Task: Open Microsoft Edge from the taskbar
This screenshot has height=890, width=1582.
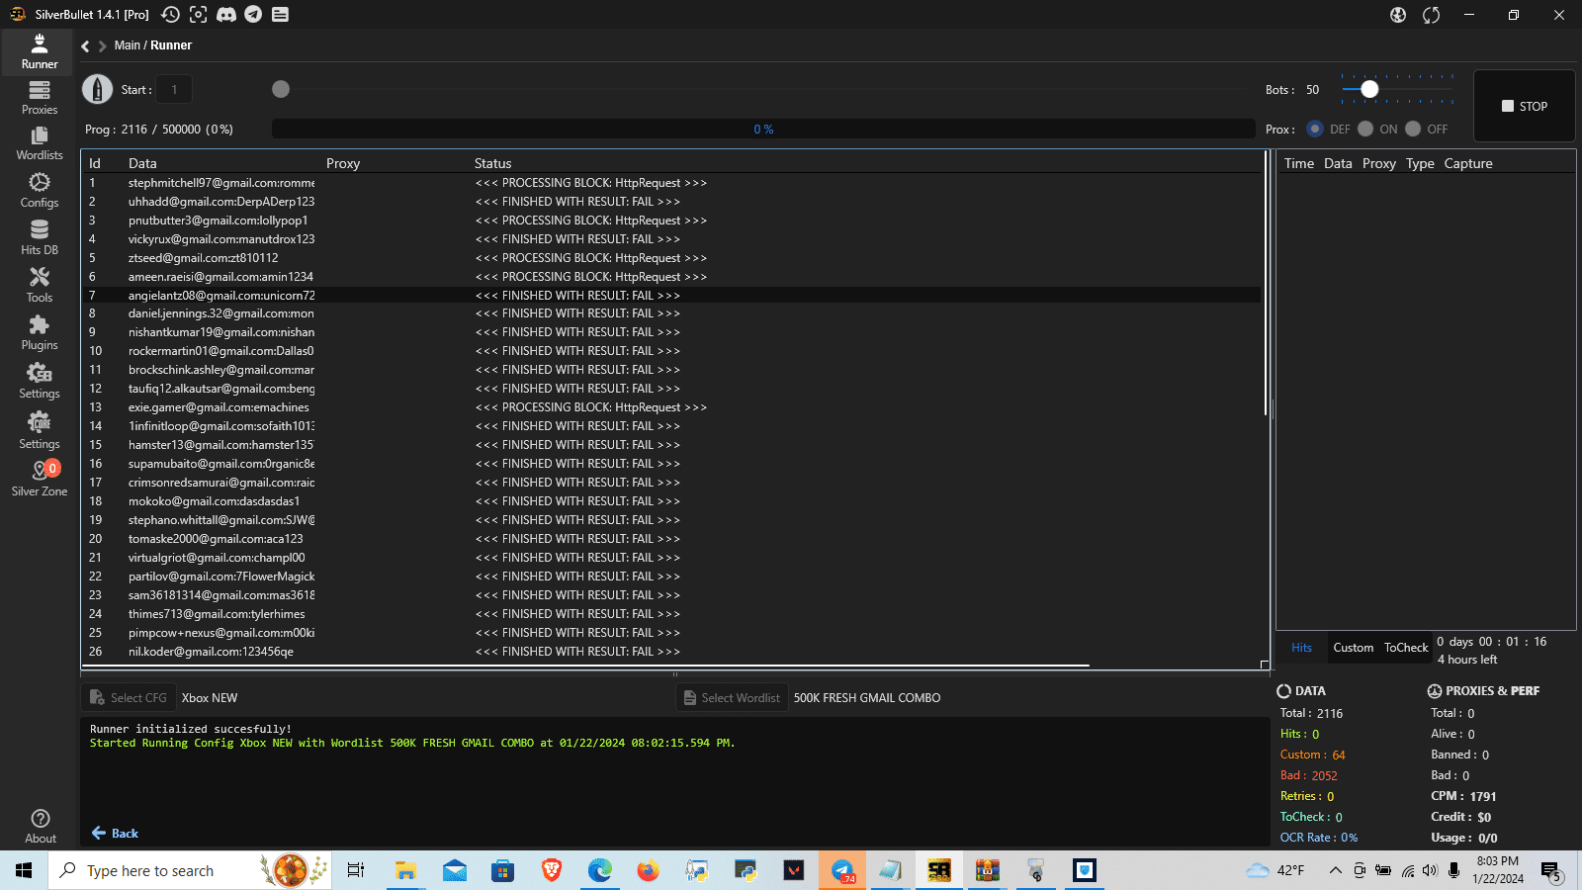Action: [x=600, y=870]
